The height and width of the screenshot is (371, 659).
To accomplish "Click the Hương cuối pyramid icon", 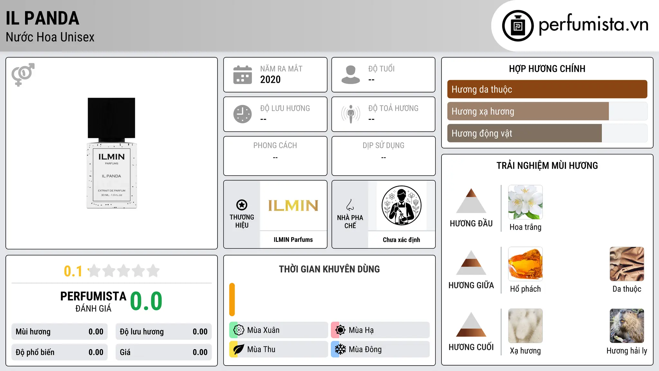I will (x=471, y=324).
